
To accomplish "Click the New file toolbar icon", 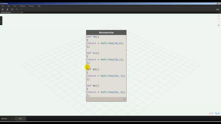I will point(3,9).
